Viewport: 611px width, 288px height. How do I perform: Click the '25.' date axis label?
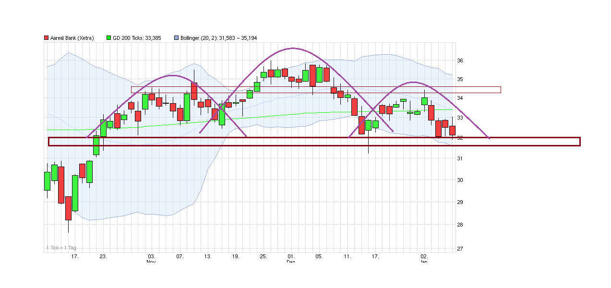click(x=264, y=257)
